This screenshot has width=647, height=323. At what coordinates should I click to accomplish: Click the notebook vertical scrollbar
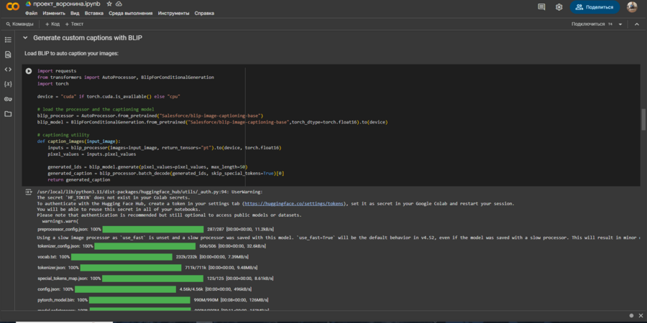coord(643,118)
